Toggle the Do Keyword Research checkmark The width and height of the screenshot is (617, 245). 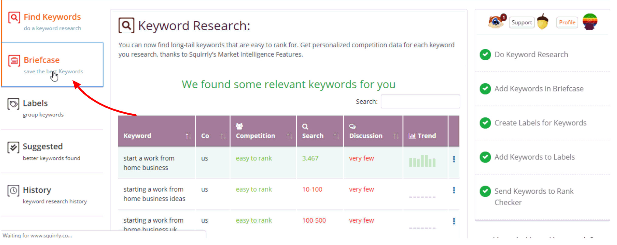pyautogui.click(x=485, y=55)
